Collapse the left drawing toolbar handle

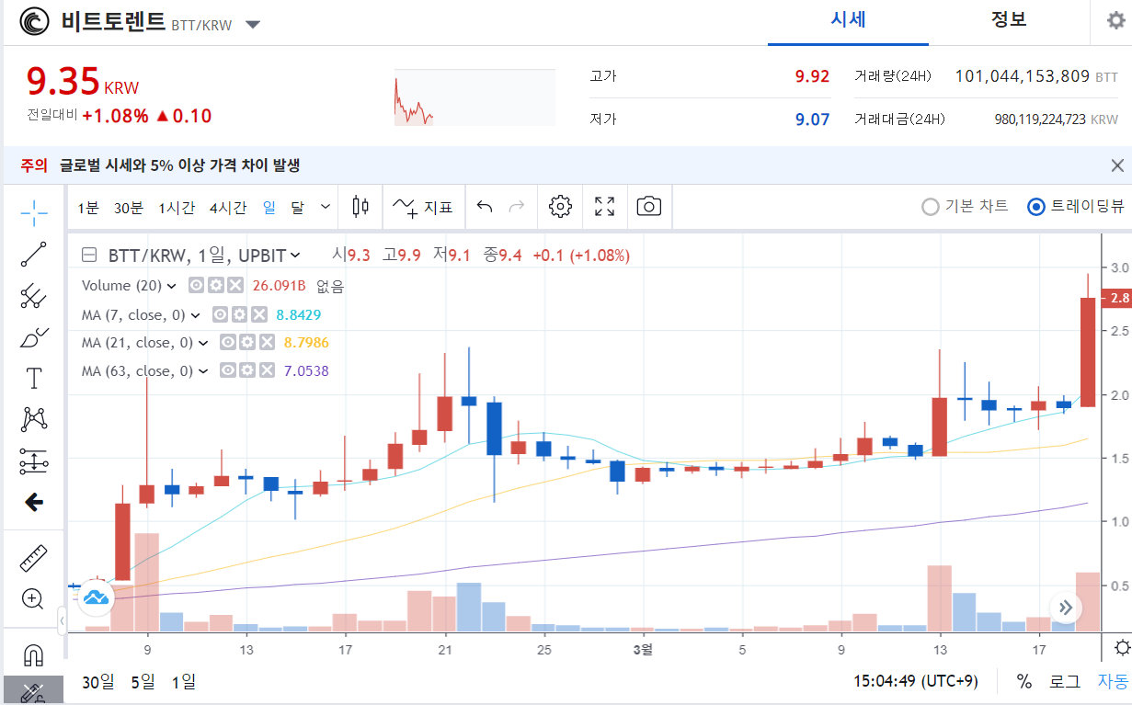point(62,621)
